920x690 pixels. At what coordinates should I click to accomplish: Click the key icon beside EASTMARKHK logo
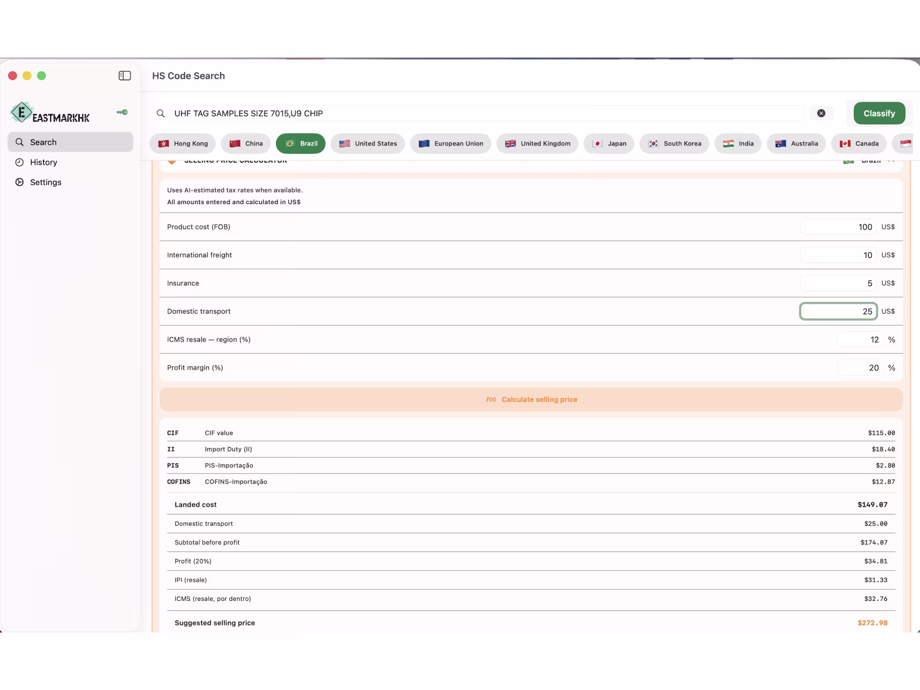pyautogui.click(x=122, y=112)
